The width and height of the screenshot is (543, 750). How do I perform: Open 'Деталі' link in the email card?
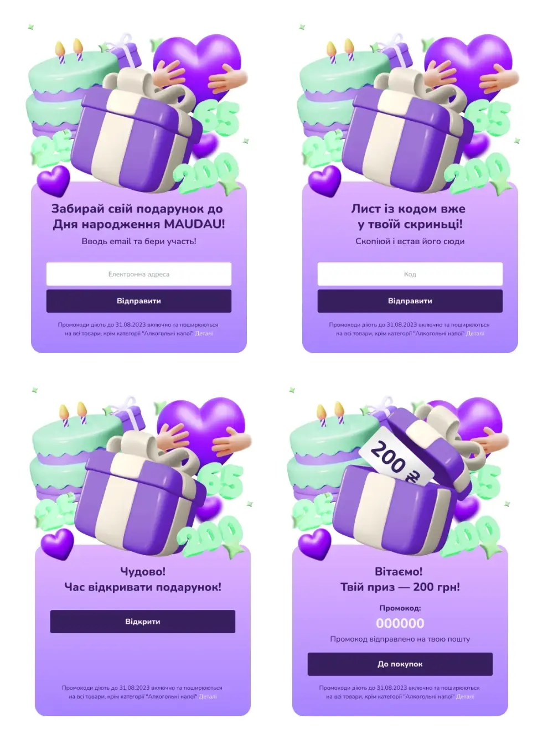coord(204,334)
